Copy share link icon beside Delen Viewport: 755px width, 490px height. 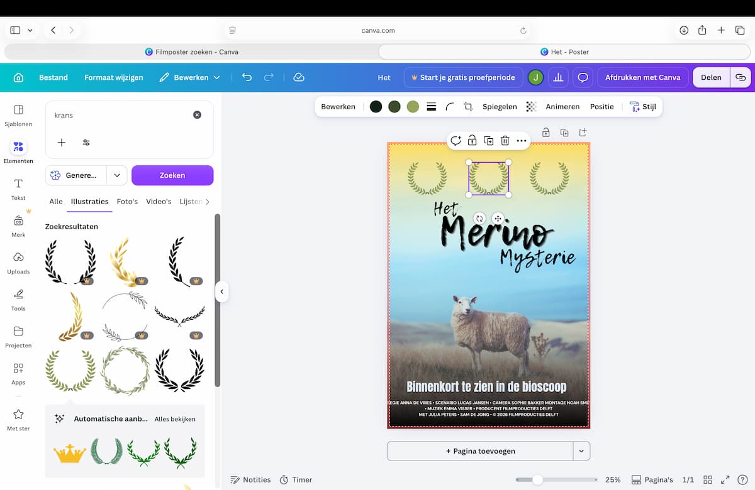click(741, 77)
